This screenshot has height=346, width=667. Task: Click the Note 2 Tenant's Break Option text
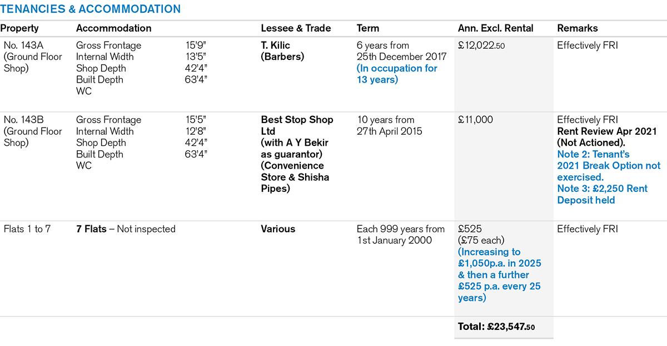(x=608, y=165)
